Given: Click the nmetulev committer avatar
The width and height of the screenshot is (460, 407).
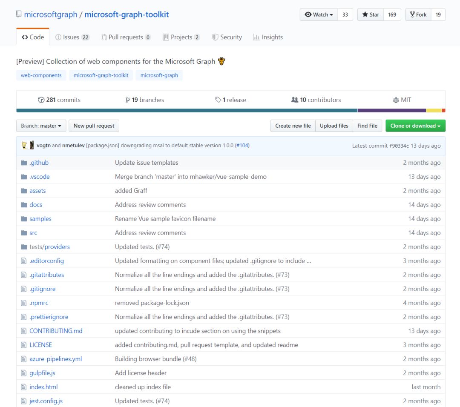Looking at the screenshot, I should coord(32,145).
